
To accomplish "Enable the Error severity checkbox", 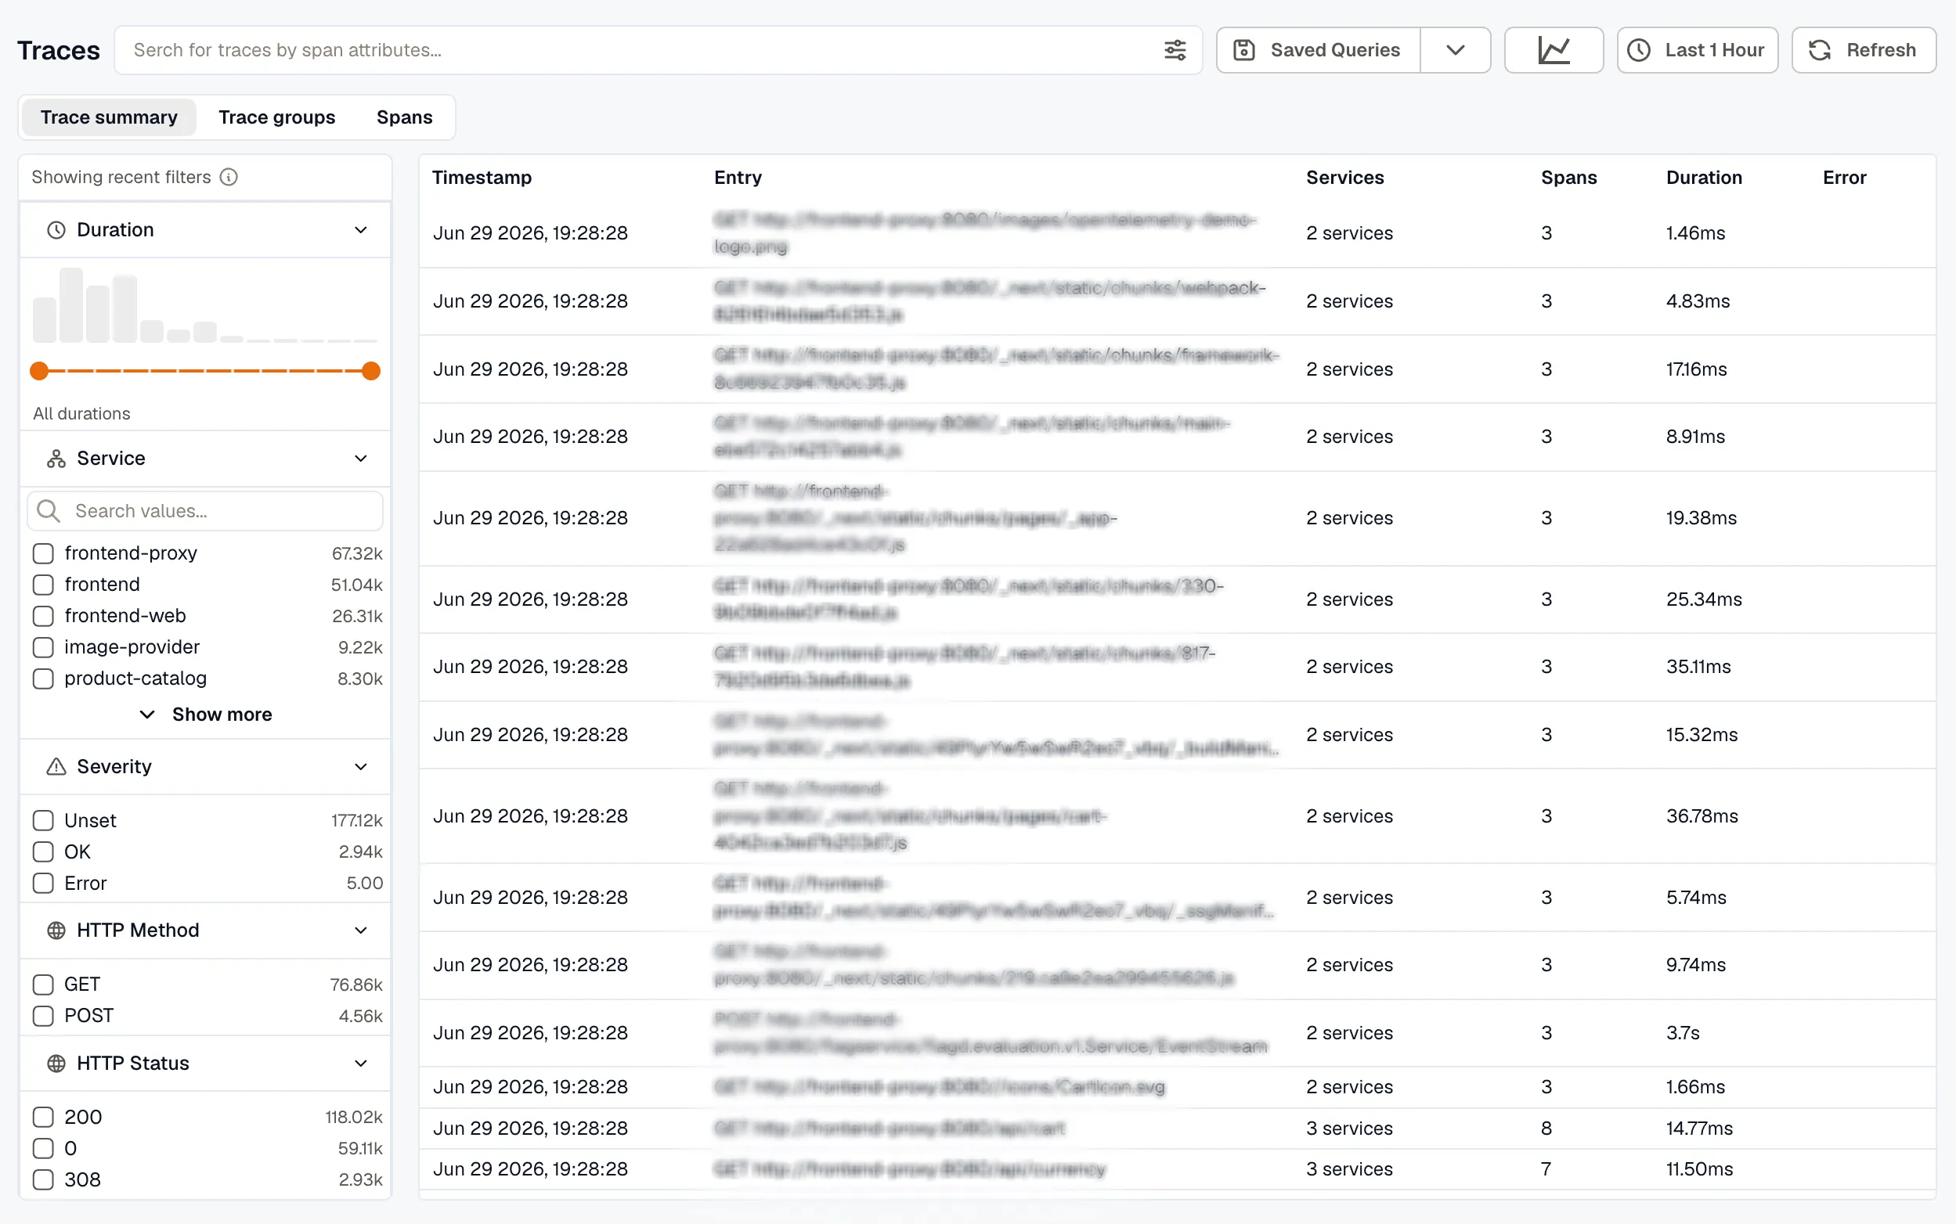I will pos(43,884).
